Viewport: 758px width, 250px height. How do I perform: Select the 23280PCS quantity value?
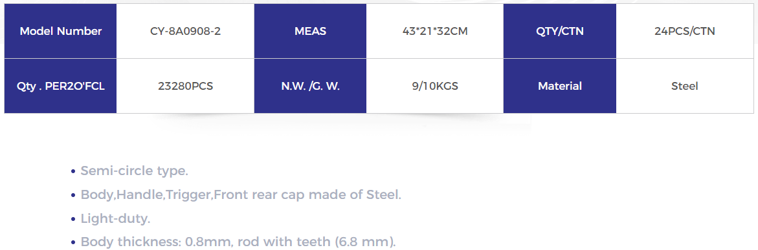[x=186, y=87]
